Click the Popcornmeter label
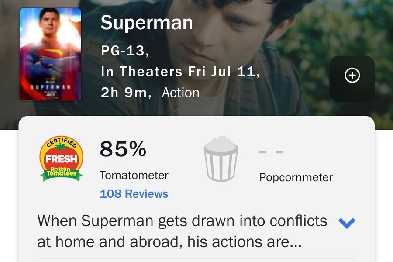Image resolution: width=393 pixels, height=262 pixels. click(x=296, y=178)
